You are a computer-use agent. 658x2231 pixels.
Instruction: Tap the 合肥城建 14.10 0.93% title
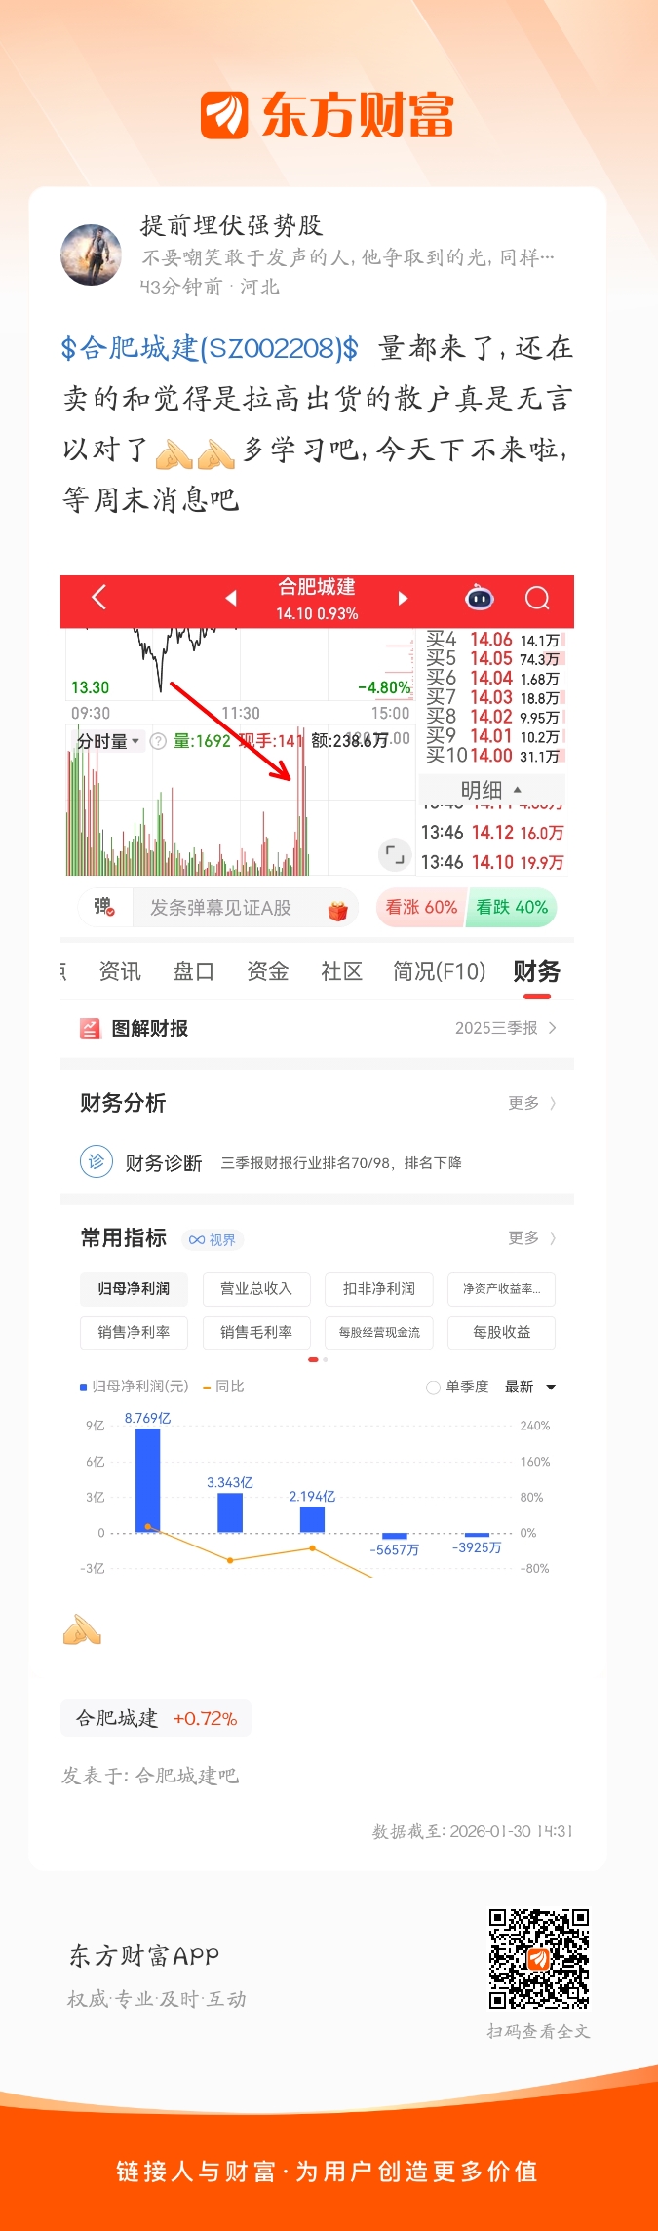317,599
